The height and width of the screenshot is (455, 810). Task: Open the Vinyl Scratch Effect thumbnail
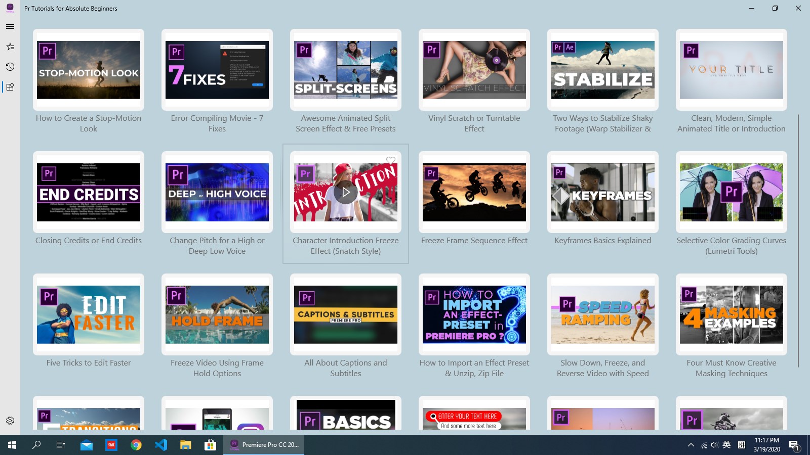tap(474, 70)
